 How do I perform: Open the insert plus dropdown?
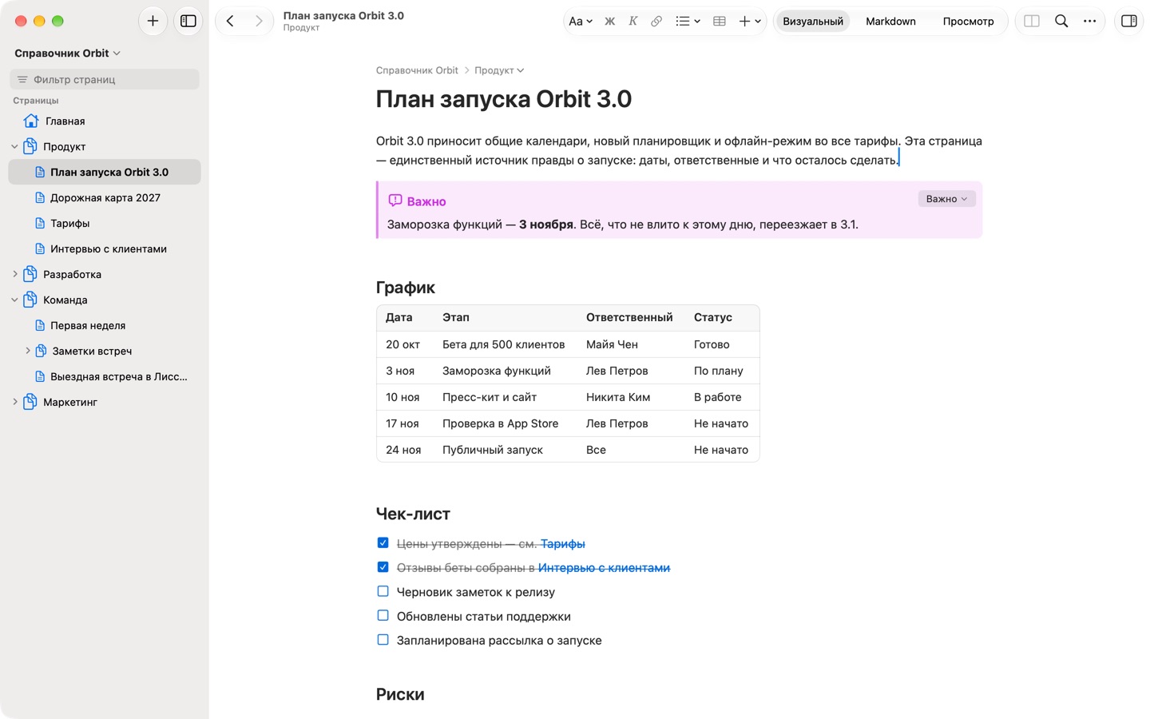750,22
